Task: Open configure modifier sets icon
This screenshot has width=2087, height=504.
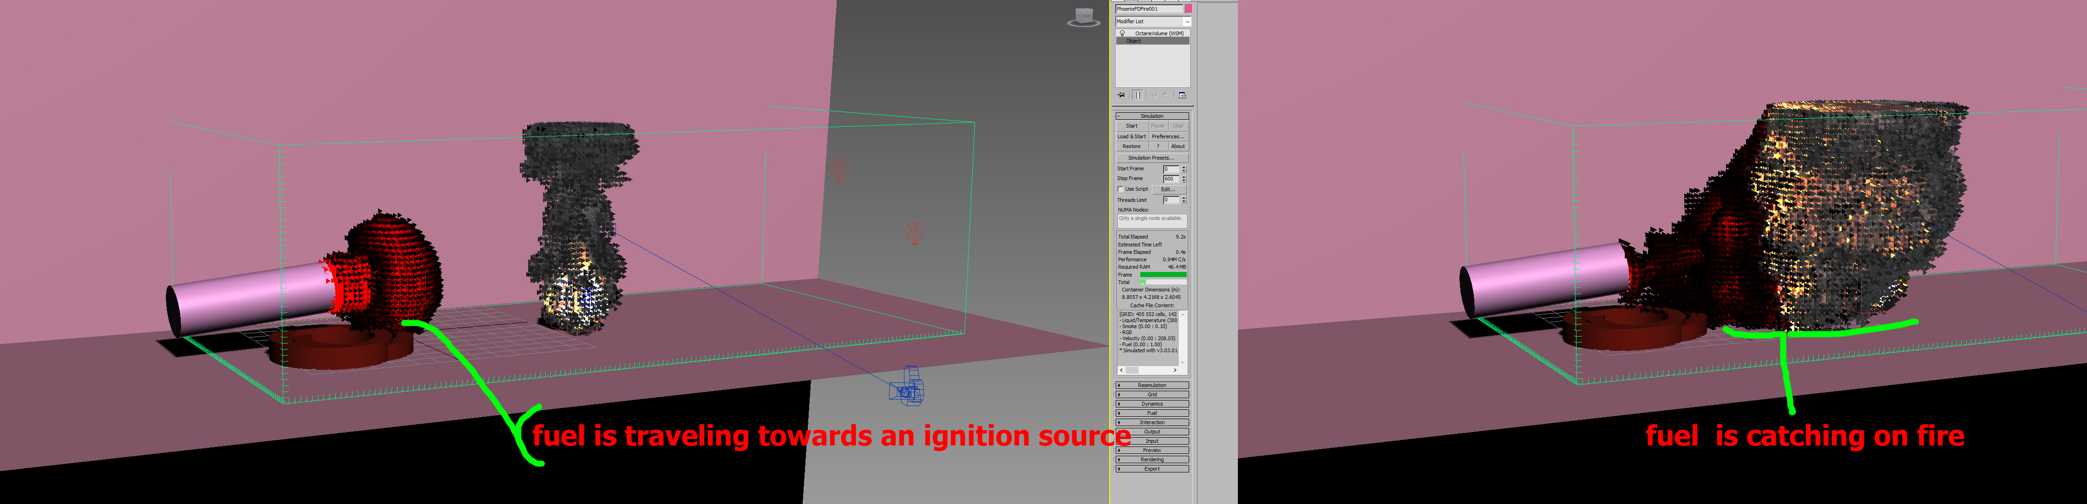Action: pyautogui.click(x=1182, y=95)
